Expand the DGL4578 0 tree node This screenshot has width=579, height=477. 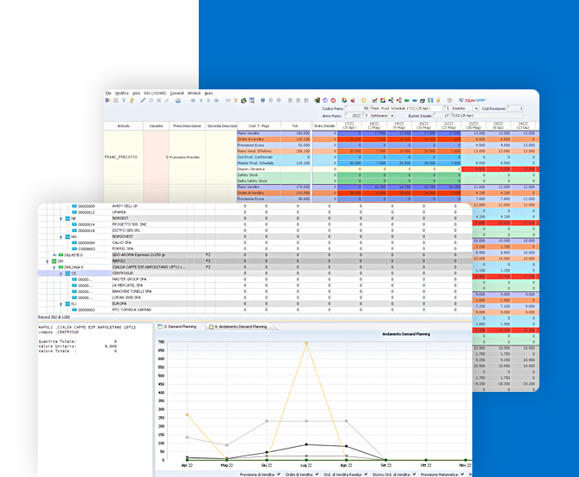coord(55,255)
